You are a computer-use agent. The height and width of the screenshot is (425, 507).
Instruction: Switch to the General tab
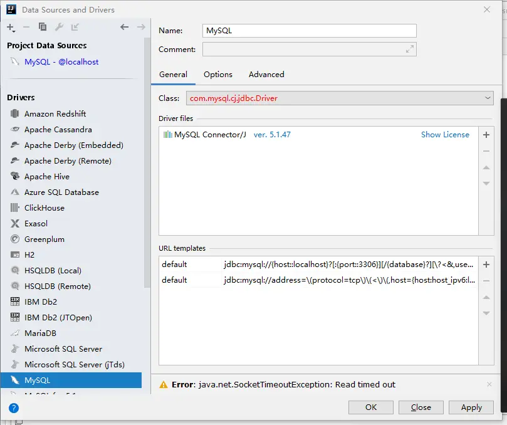point(173,75)
